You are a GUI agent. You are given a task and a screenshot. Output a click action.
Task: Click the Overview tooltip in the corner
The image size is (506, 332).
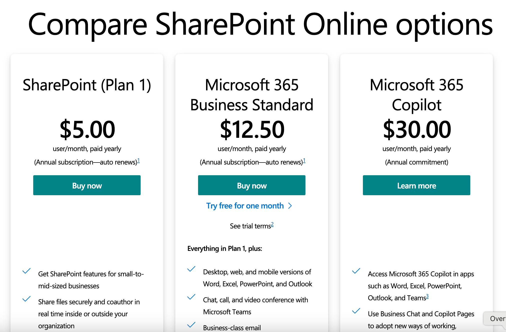[x=495, y=319]
